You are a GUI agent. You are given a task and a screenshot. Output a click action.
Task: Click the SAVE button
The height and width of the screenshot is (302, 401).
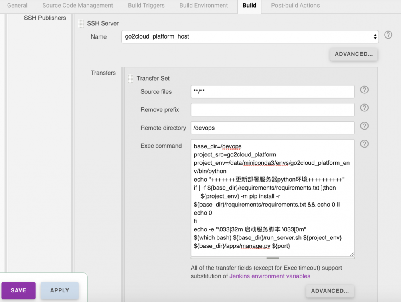tap(18, 290)
